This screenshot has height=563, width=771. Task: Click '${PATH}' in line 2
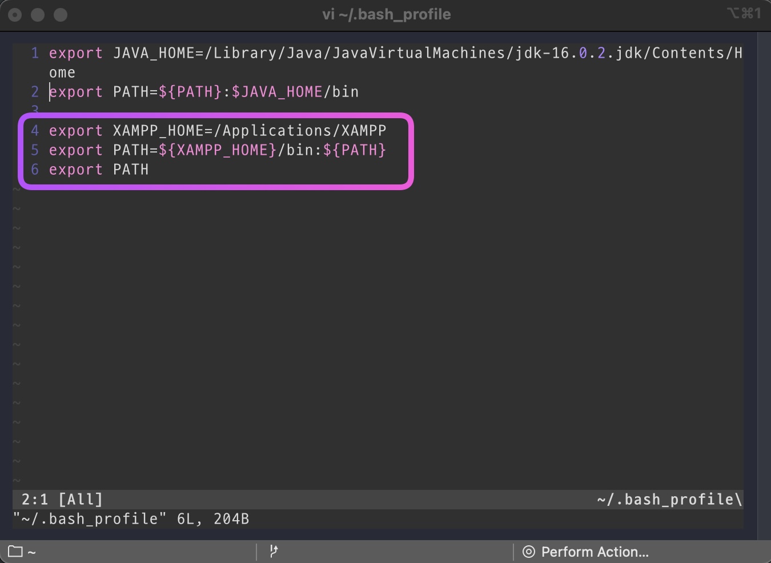click(x=190, y=92)
